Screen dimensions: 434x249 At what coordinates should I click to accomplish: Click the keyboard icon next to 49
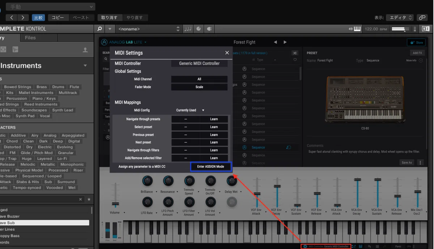pyautogui.click(x=357, y=29)
